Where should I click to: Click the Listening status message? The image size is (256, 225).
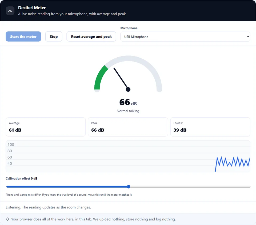tap(48, 207)
